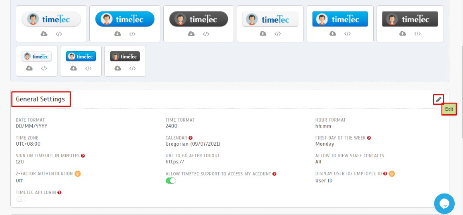Click the hh:mm hour format value
This screenshot has height=215, width=463.
click(x=323, y=126)
